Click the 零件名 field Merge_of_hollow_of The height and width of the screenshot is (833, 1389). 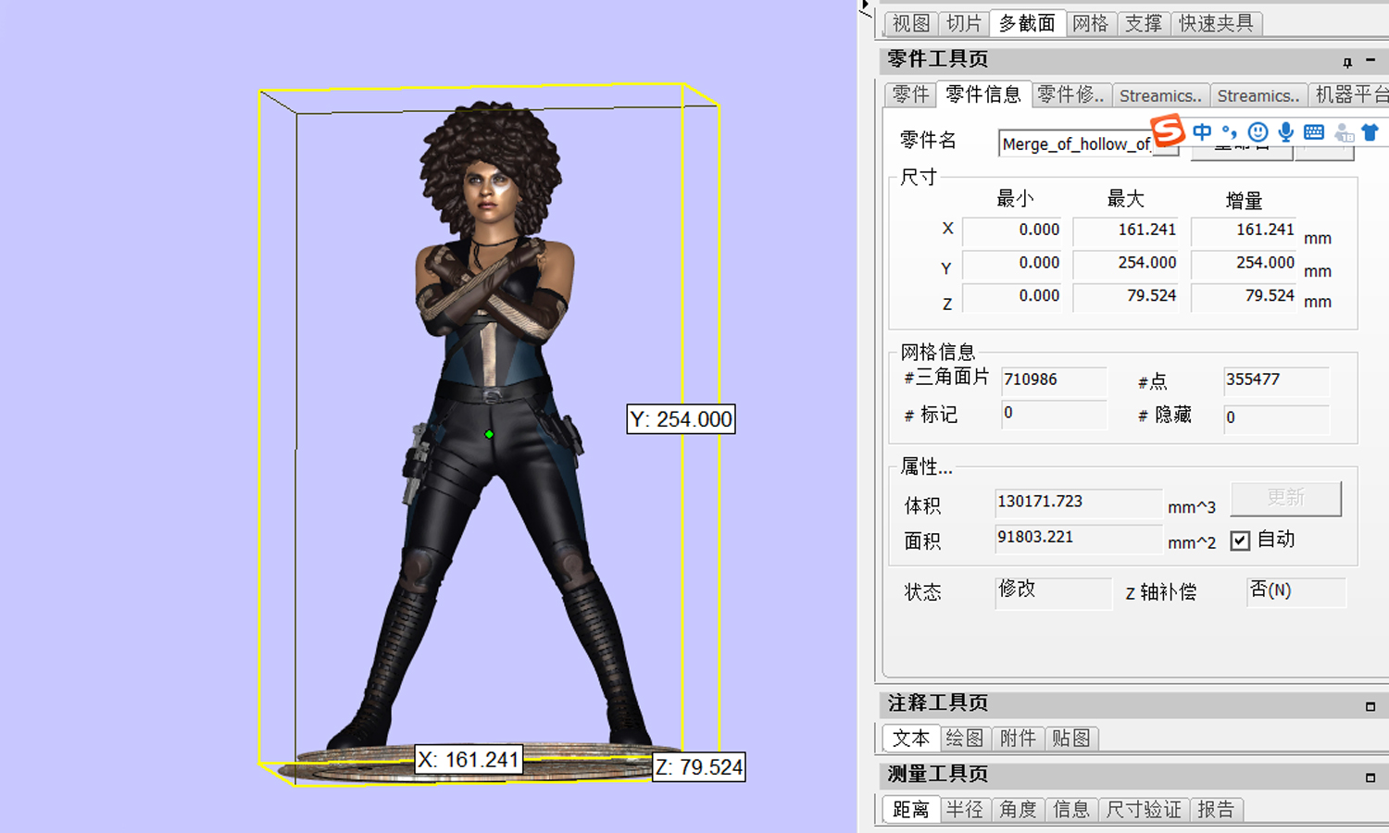click(x=1074, y=143)
